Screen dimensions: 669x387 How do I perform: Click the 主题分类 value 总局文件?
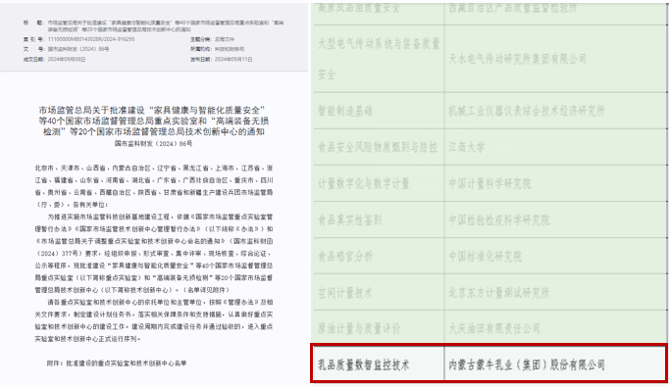tap(225, 39)
